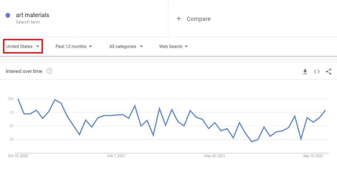
Task: Click the peak point on the trend line
Action: (x=18, y=99)
